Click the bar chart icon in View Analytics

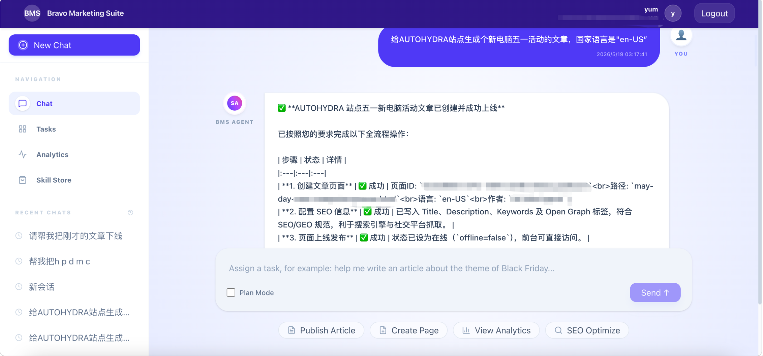coord(466,330)
